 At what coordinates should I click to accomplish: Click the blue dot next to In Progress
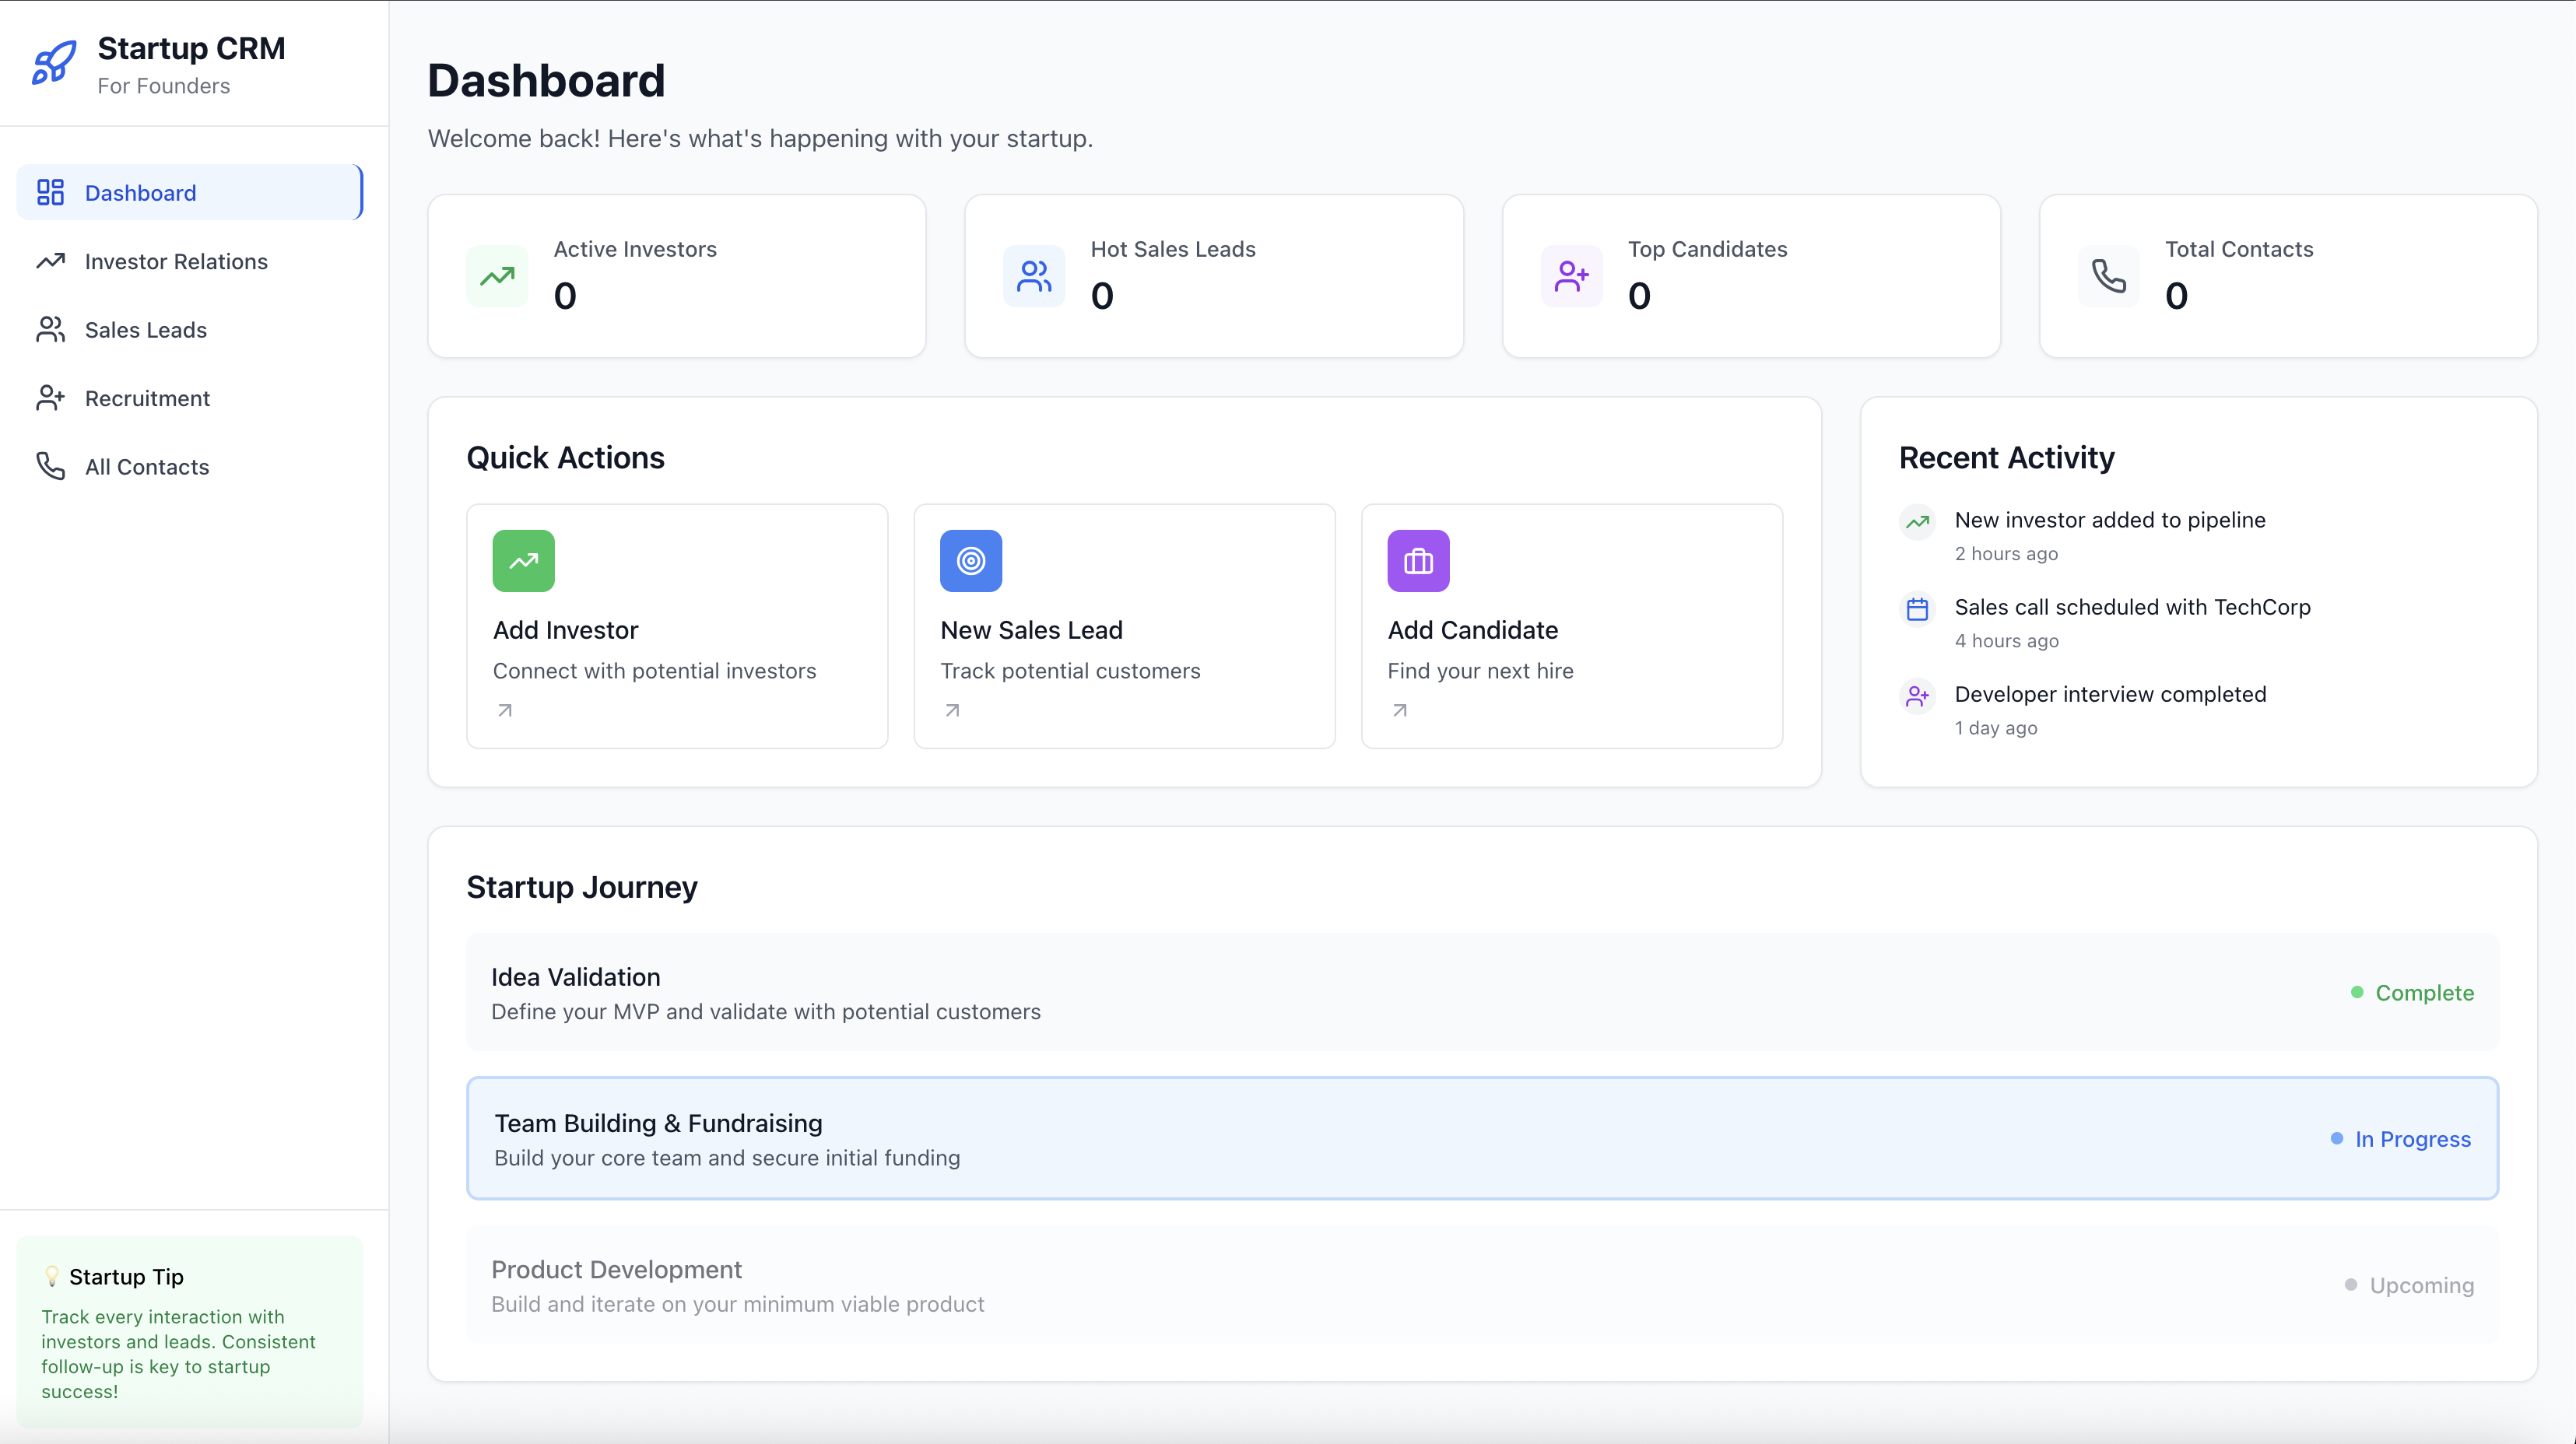click(2337, 1138)
